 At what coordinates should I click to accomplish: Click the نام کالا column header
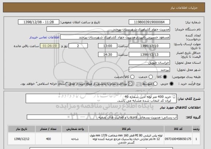point(126,129)
